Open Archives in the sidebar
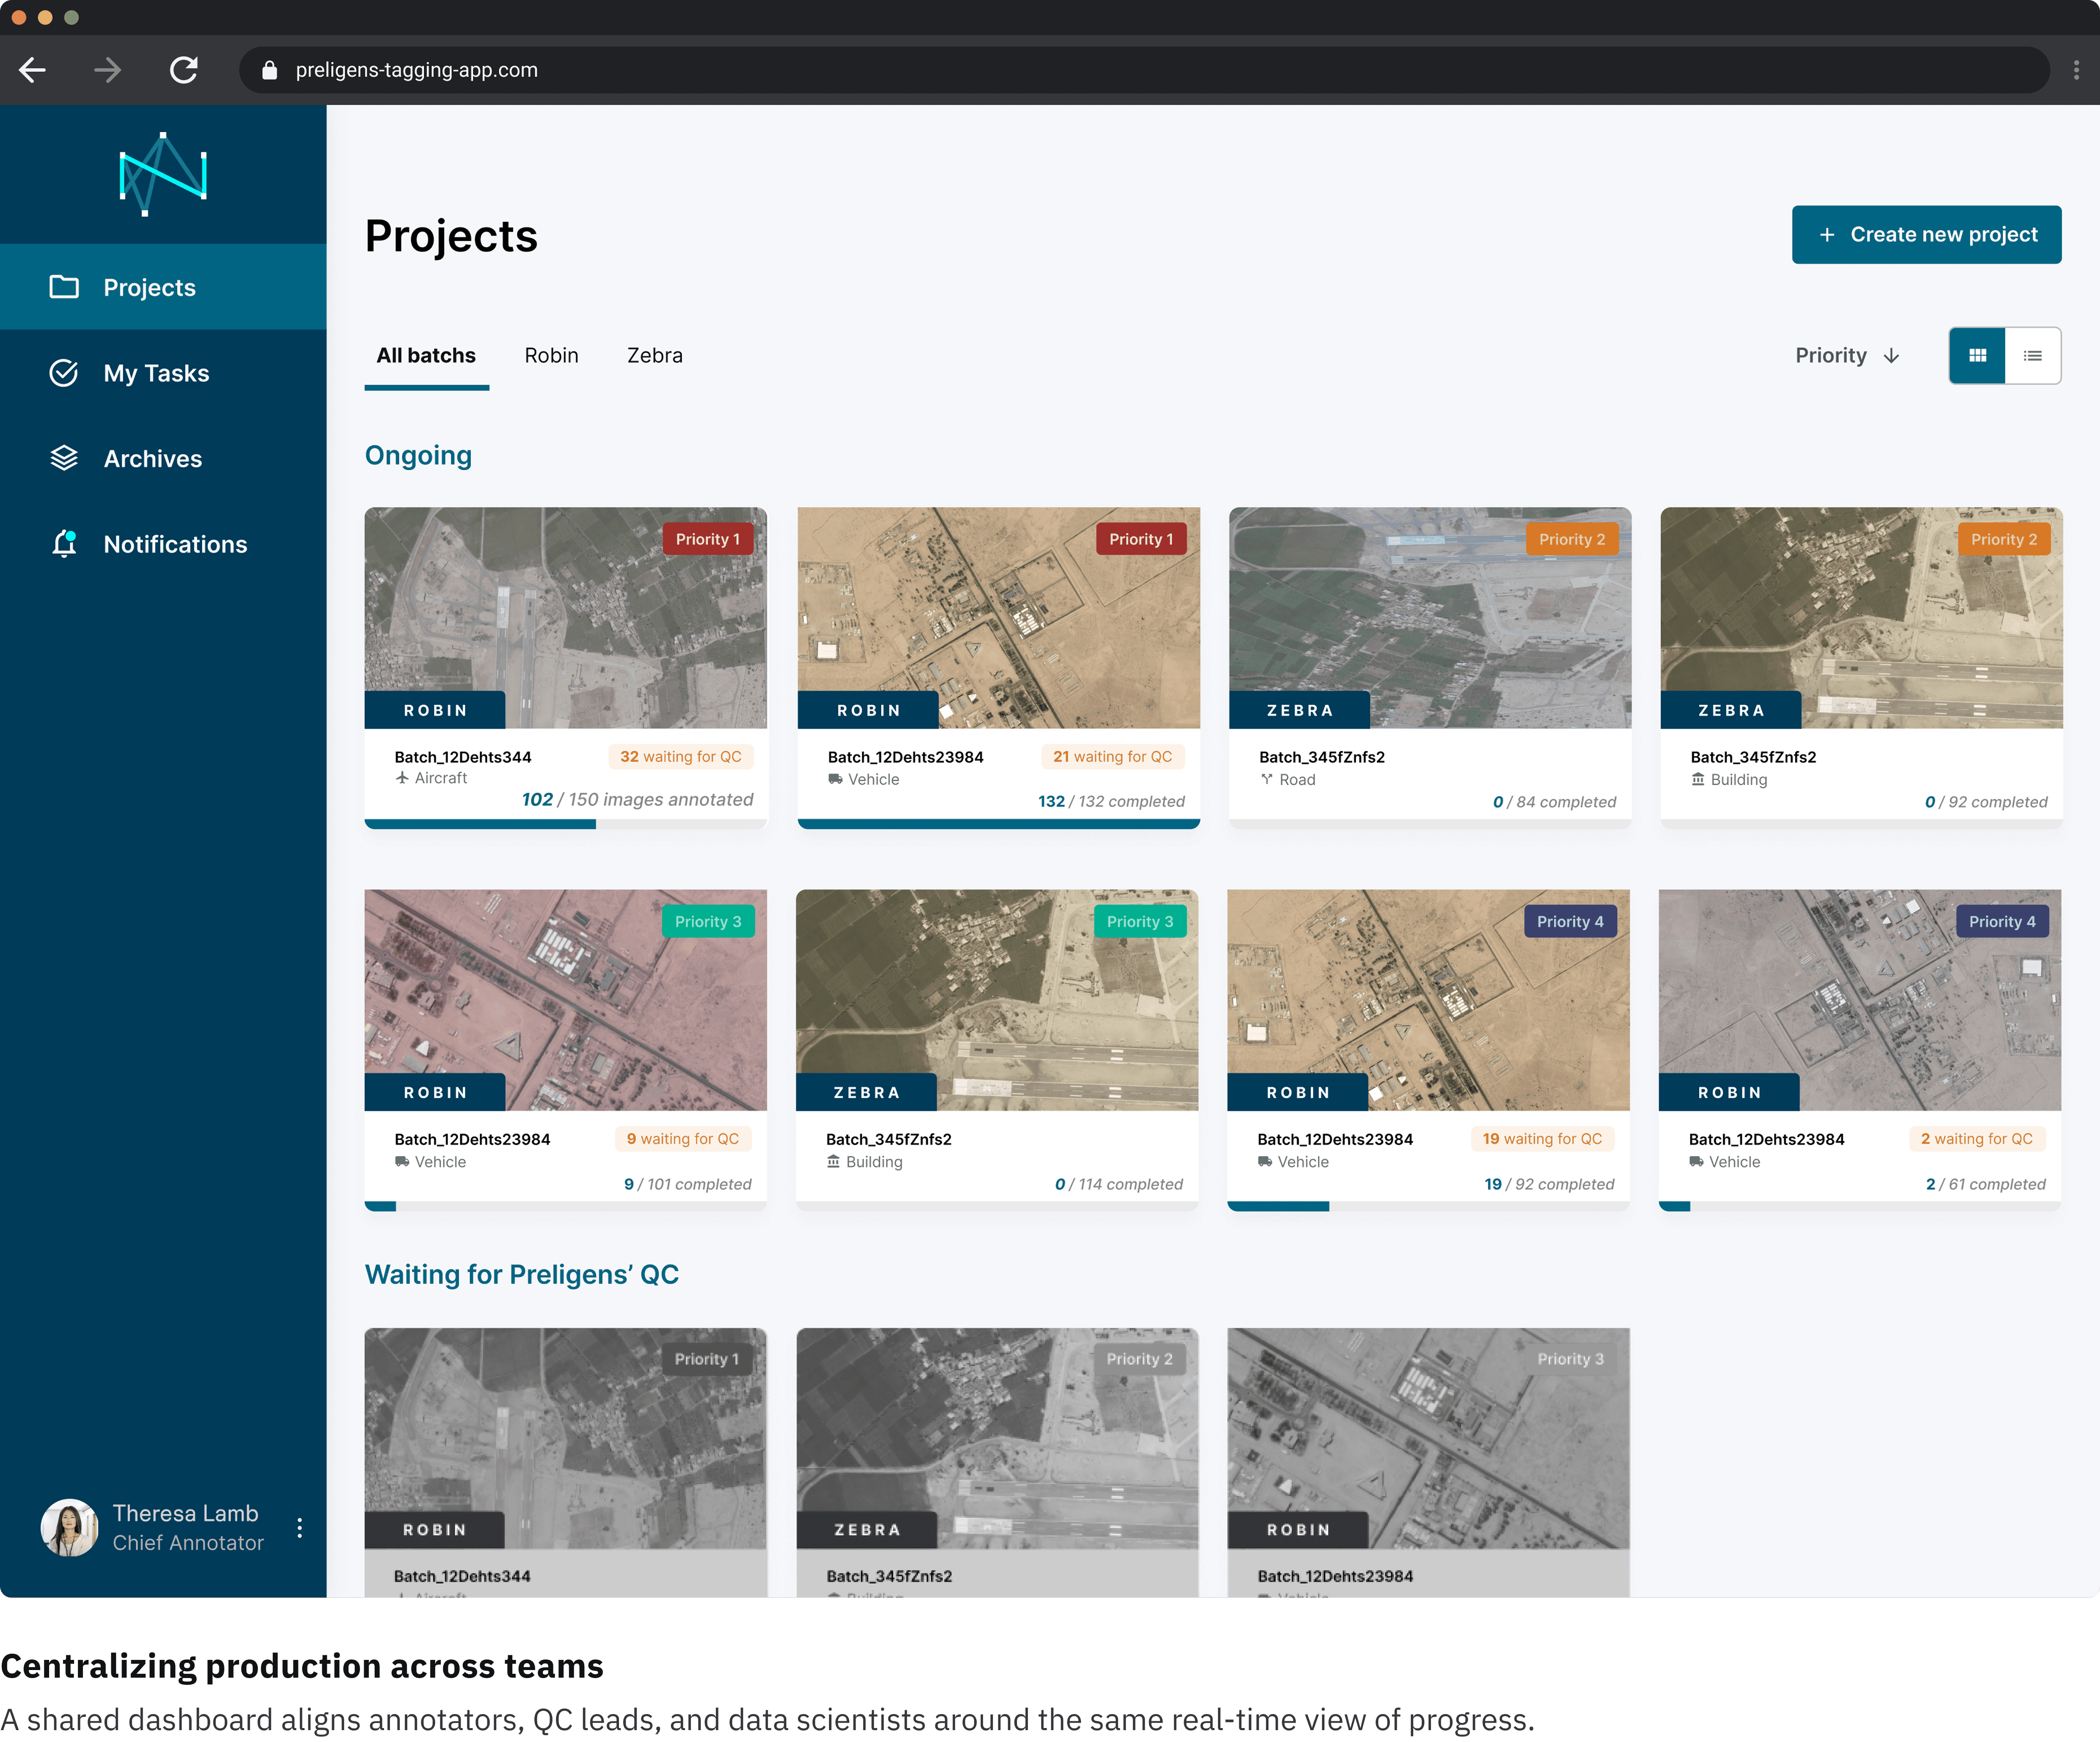Image resolution: width=2100 pixels, height=1742 pixels. [152, 459]
